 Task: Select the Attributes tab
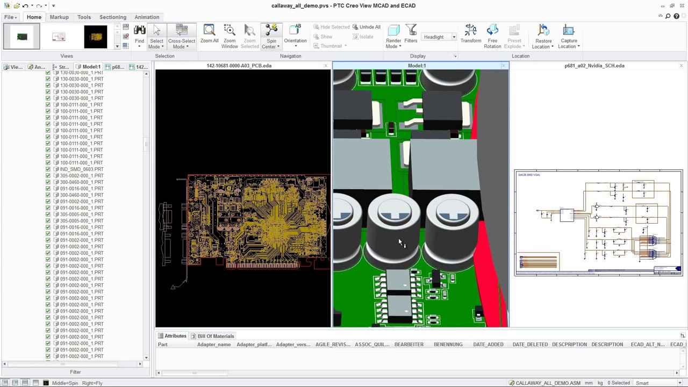pos(171,336)
